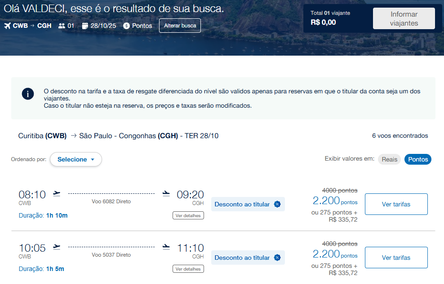Click discount badge icon on first flight
The image size is (444, 284).
click(x=277, y=204)
